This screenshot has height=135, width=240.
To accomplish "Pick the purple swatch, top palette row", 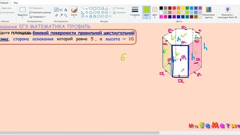I will [x=200, y=8].
